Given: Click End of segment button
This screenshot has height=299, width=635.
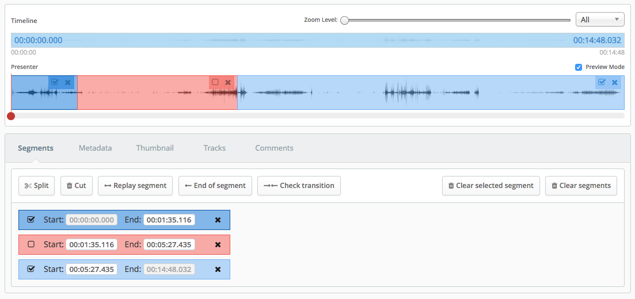Looking at the screenshot, I should tap(215, 186).
